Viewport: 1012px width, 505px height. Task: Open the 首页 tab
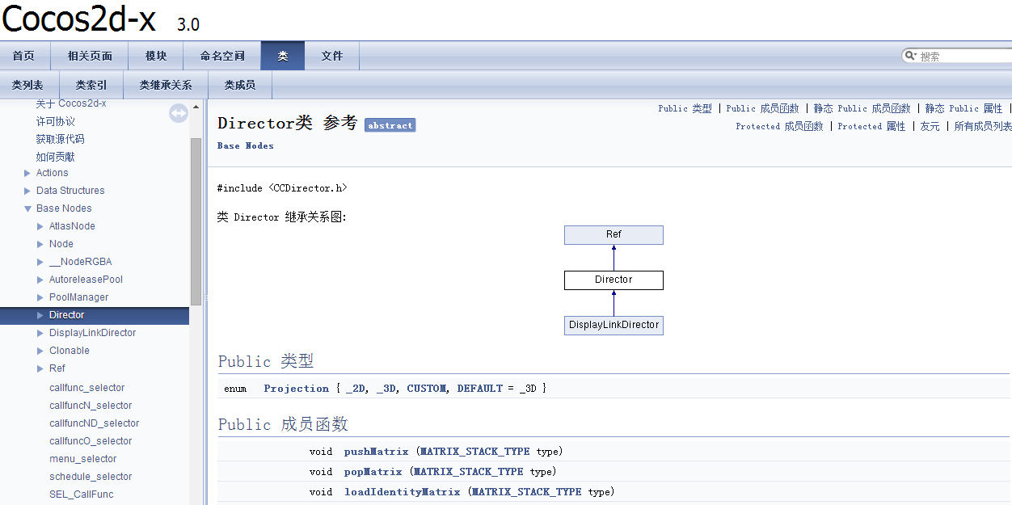pyautogui.click(x=24, y=56)
